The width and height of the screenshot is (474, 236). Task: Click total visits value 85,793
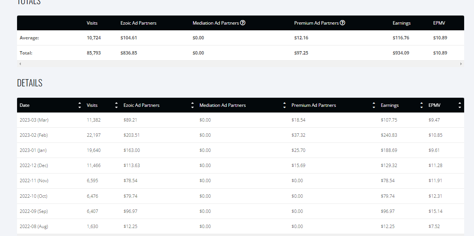pyautogui.click(x=94, y=53)
